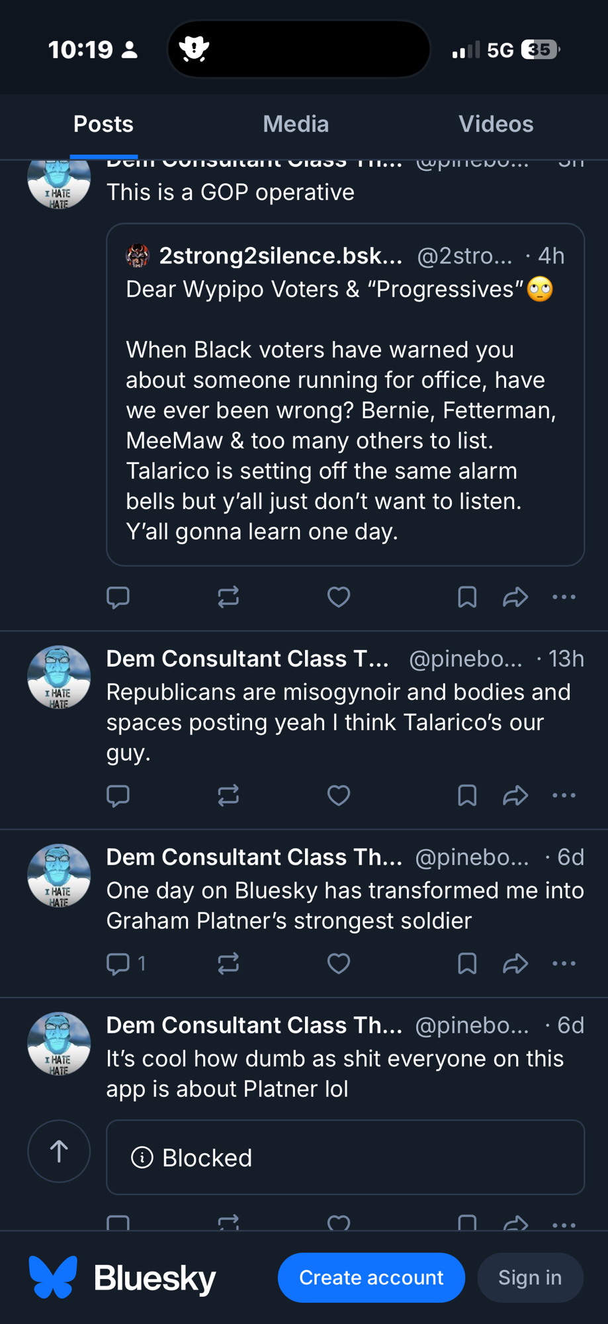Like the GOP operative post
Screen dimensions: 608x1324
[338, 597]
